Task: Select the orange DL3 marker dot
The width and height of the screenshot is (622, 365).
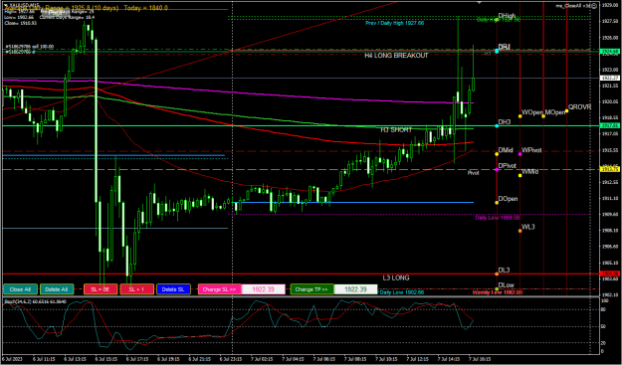Action: [x=497, y=274]
